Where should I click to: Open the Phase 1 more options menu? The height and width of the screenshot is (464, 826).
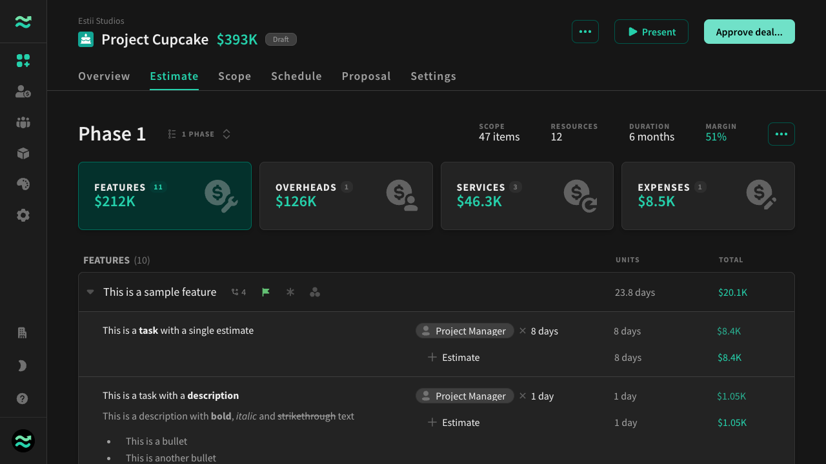(x=781, y=134)
